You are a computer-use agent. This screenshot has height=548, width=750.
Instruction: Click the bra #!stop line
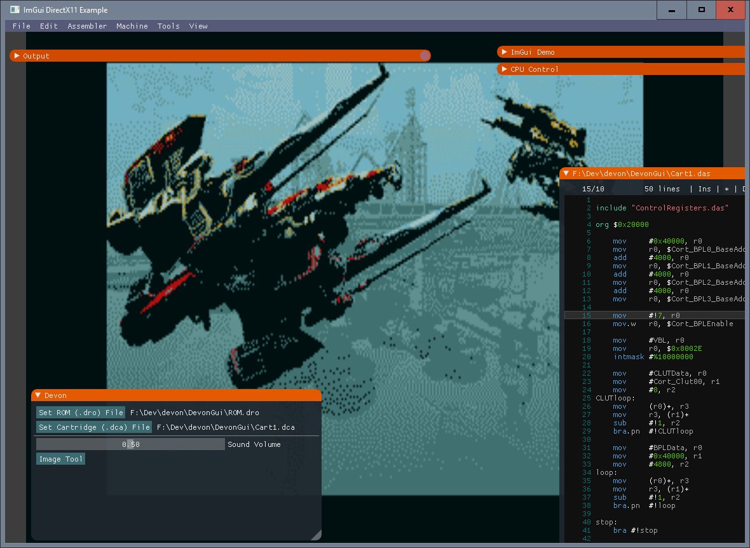(x=635, y=530)
